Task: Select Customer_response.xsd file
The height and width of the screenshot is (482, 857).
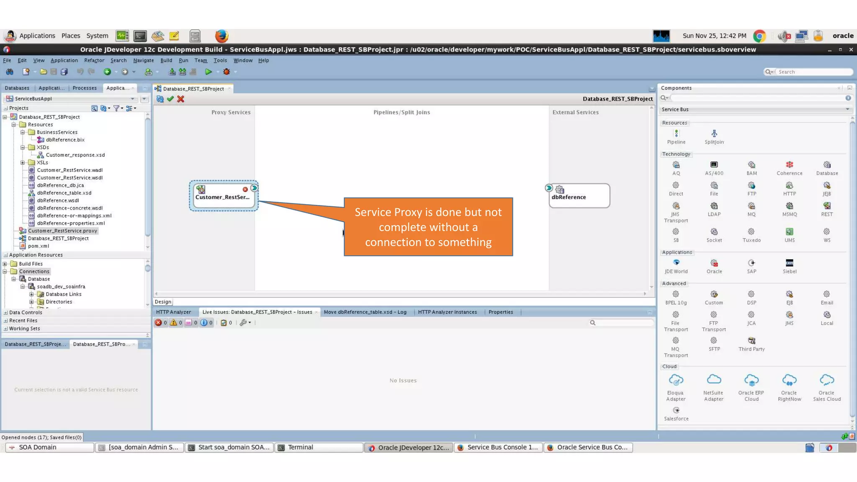Action: (x=75, y=155)
